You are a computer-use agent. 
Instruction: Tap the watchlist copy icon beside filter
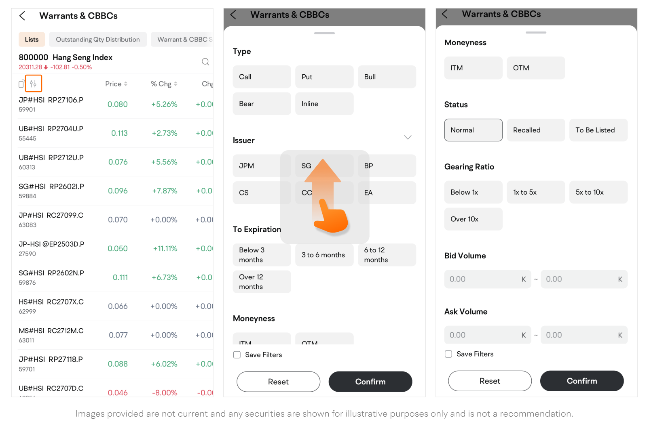click(x=21, y=84)
